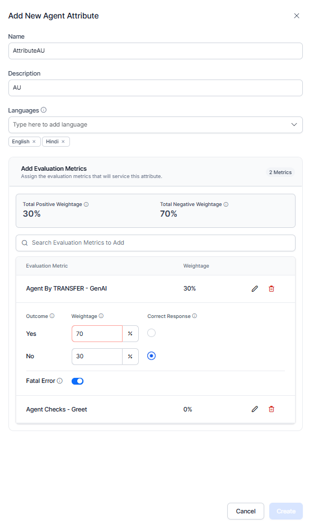Viewport: 309px width, 524px height.
Task: Click the Languages info icon
Action: pyautogui.click(x=44, y=110)
